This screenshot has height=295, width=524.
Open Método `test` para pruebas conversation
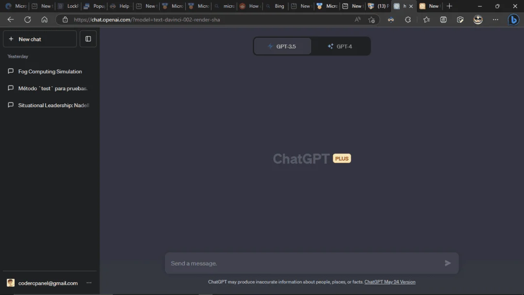pos(50,88)
